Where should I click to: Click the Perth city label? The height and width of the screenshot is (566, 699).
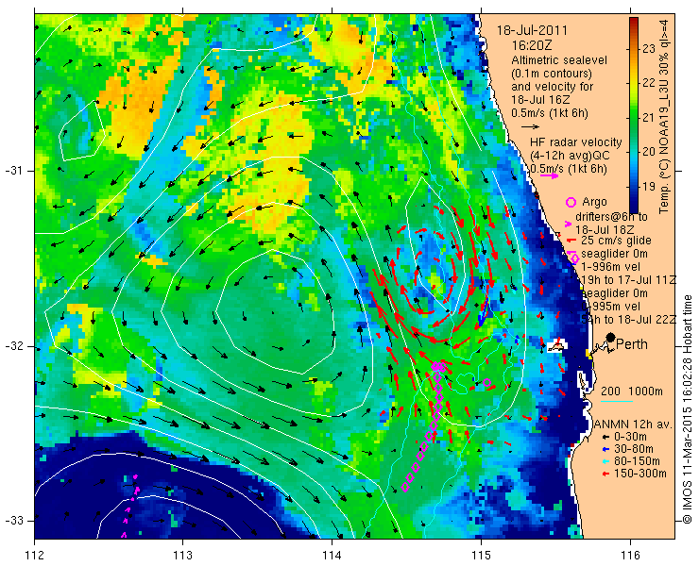click(632, 344)
